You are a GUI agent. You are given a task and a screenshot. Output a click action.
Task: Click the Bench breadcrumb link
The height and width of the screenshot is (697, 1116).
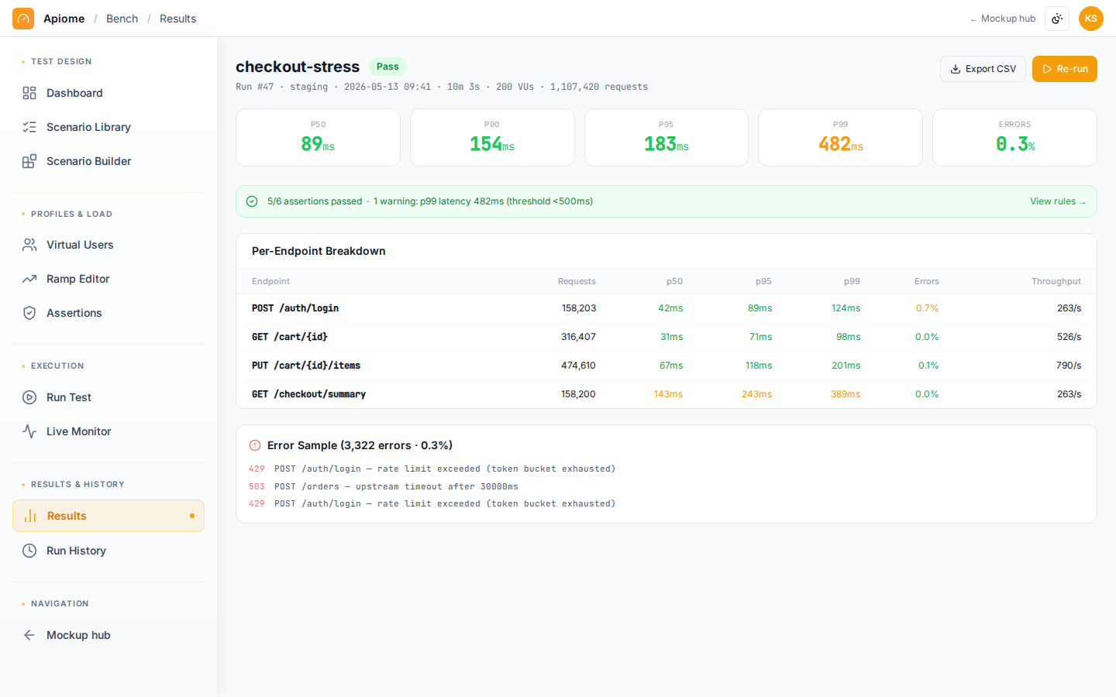point(122,19)
